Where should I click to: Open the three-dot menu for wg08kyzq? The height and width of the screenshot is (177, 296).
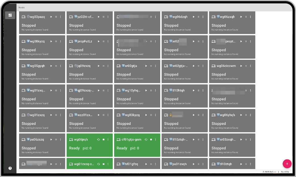click(60, 42)
